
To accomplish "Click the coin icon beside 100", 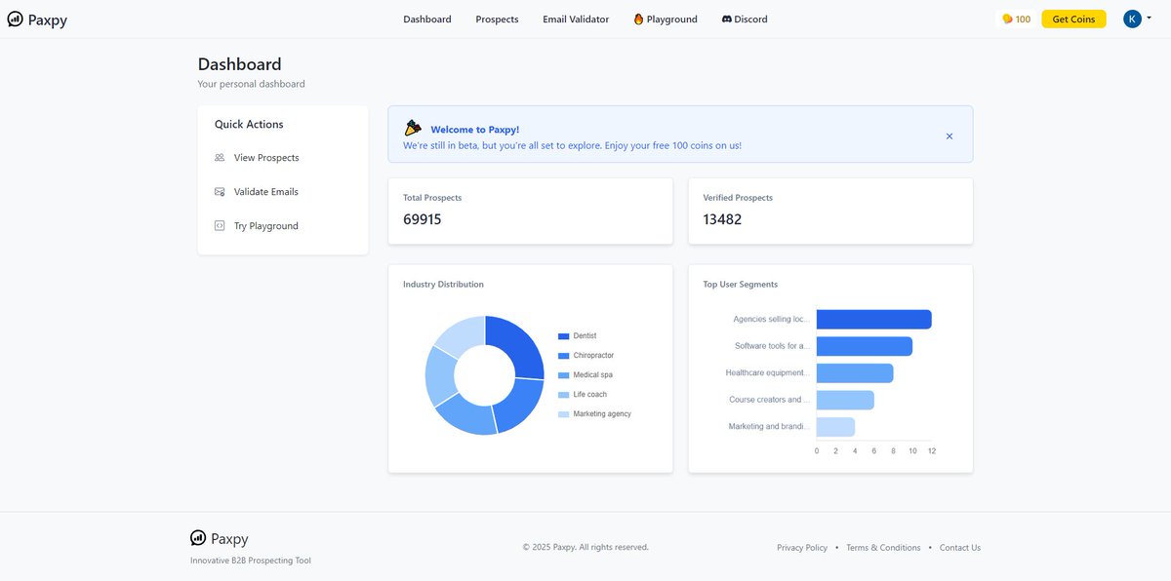I will (x=1007, y=19).
